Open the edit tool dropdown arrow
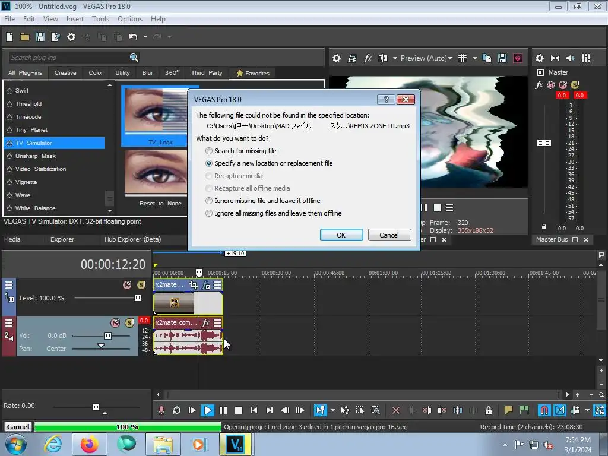Screen dimensions: 608x456 (332, 410)
